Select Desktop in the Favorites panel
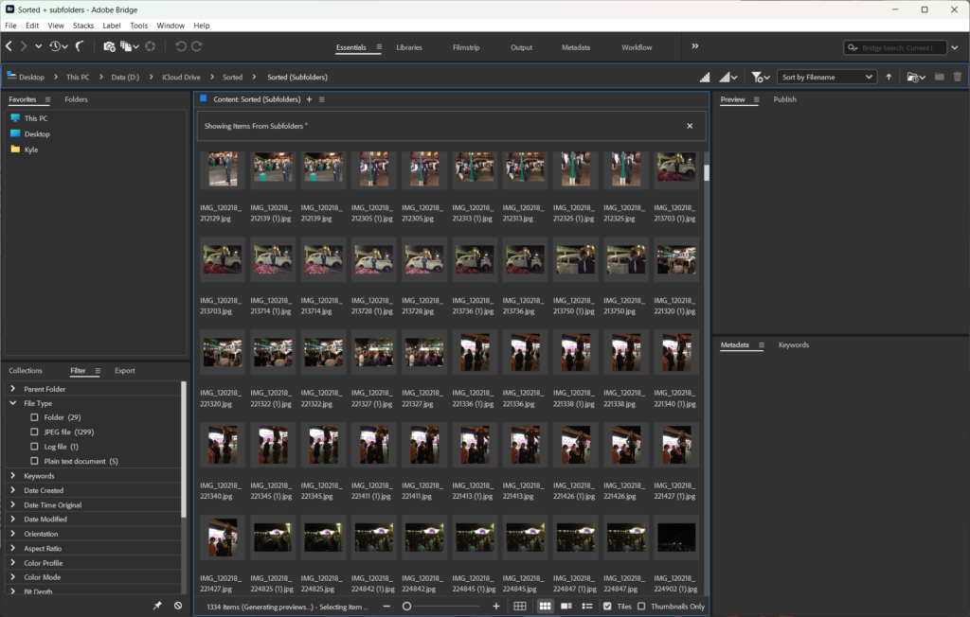This screenshot has width=970, height=617. click(x=37, y=134)
